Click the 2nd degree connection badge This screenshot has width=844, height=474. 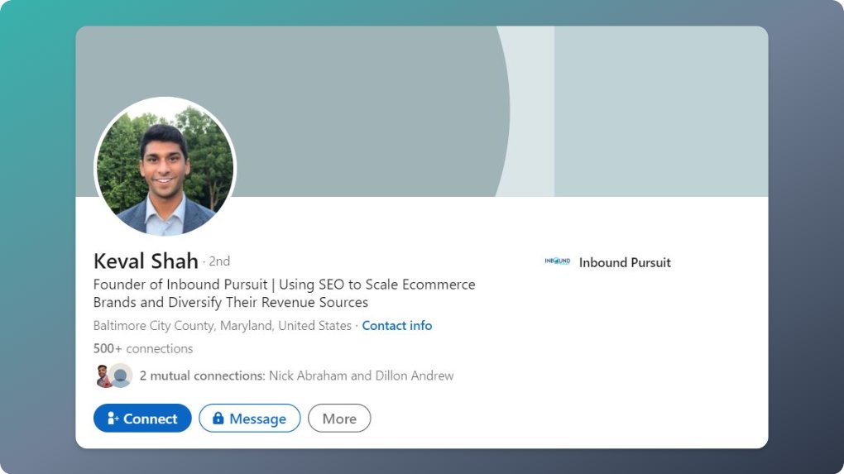219,261
